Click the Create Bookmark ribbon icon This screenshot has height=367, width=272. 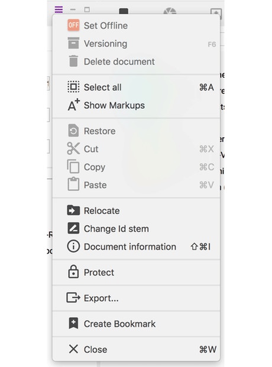73,323
